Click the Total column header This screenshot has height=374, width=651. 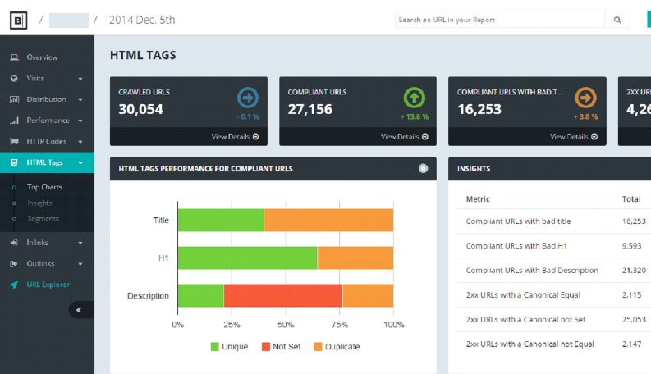[x=631, y=199]
